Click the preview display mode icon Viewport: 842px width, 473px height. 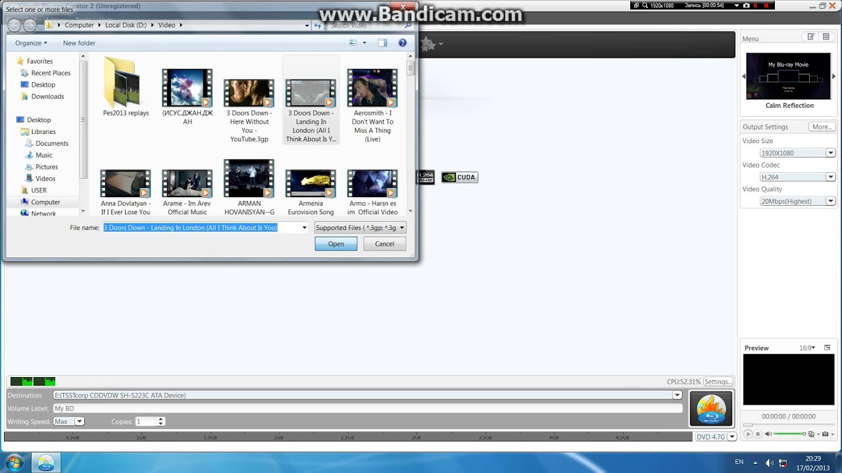811,434
